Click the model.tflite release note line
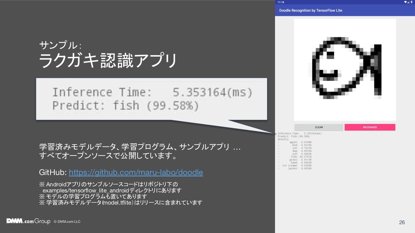Viewport: 415px width, 233px height. [121, 203]
